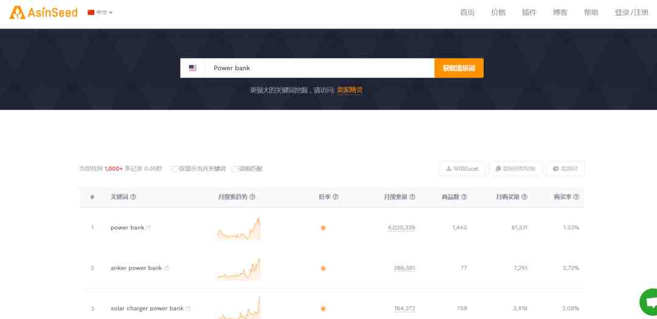Enable 仅显示当月关键词 checkbox
This screenshot has width=657, height=319.
click(175, 169)
